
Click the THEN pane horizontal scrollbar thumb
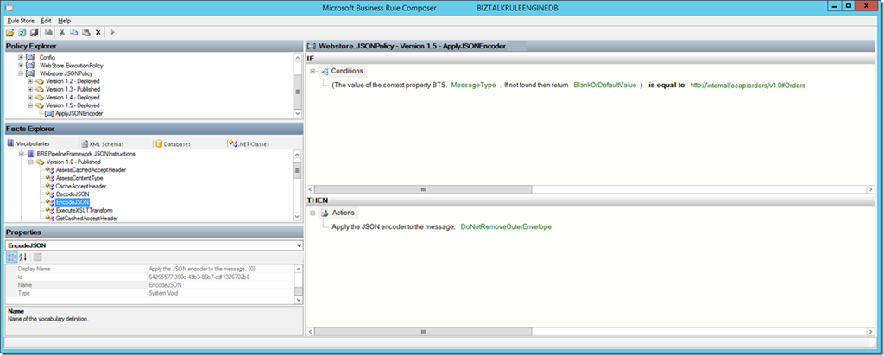coord(423,332)
